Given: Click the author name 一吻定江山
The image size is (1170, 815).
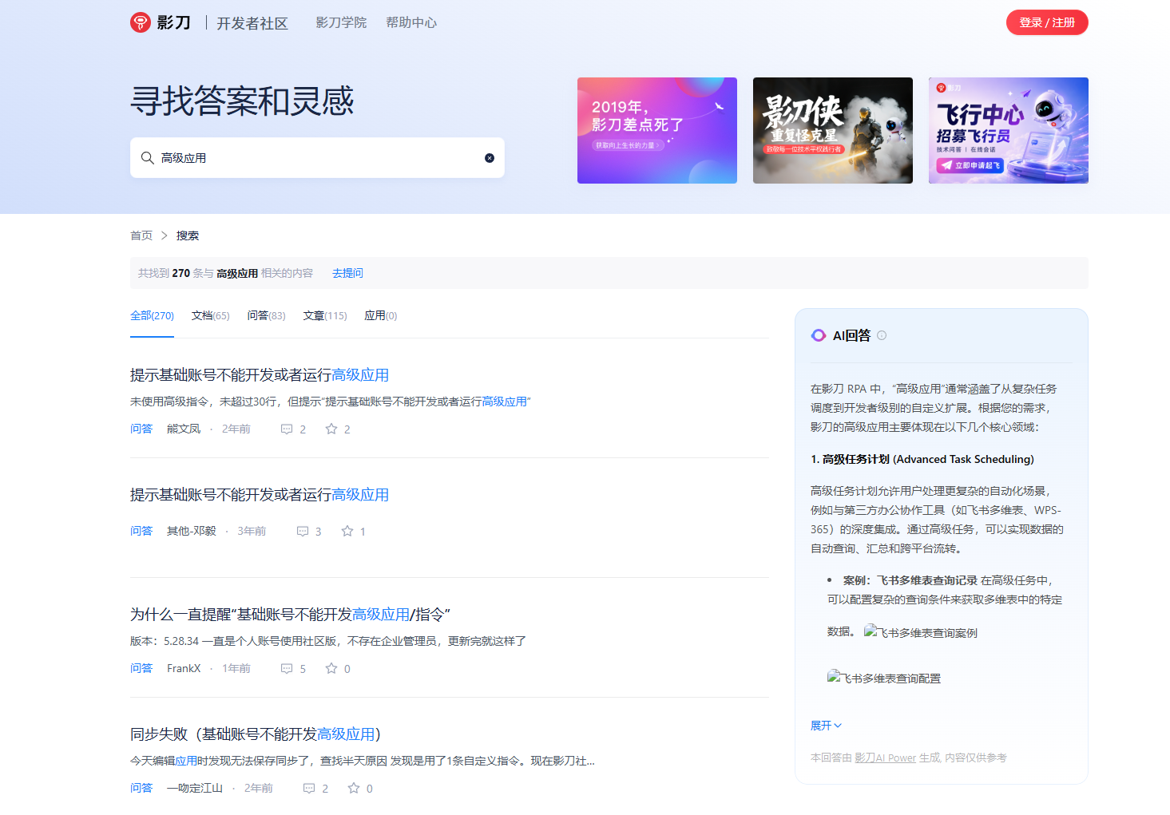Looking at the screenshot, I should [195, 789].
